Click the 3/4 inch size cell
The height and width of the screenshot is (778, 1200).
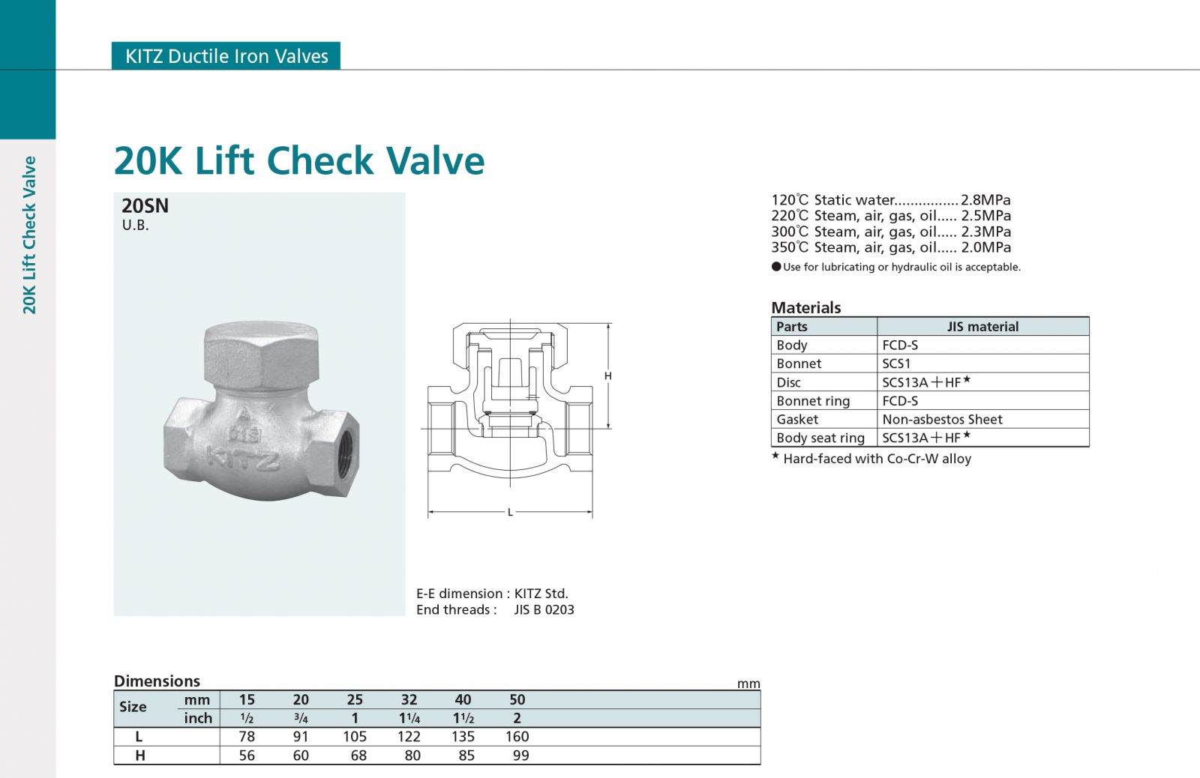(301, 718)
